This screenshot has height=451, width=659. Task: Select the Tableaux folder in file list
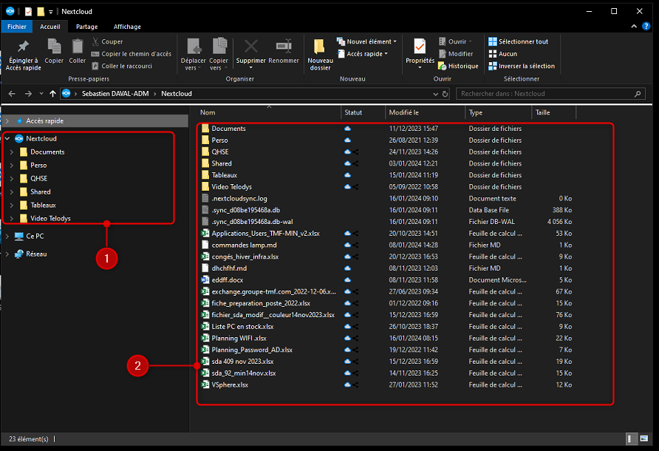225,175
